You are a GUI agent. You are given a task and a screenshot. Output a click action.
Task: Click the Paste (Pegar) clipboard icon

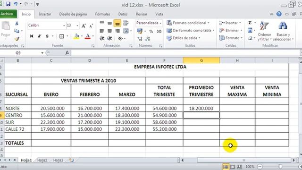point(6,26)
